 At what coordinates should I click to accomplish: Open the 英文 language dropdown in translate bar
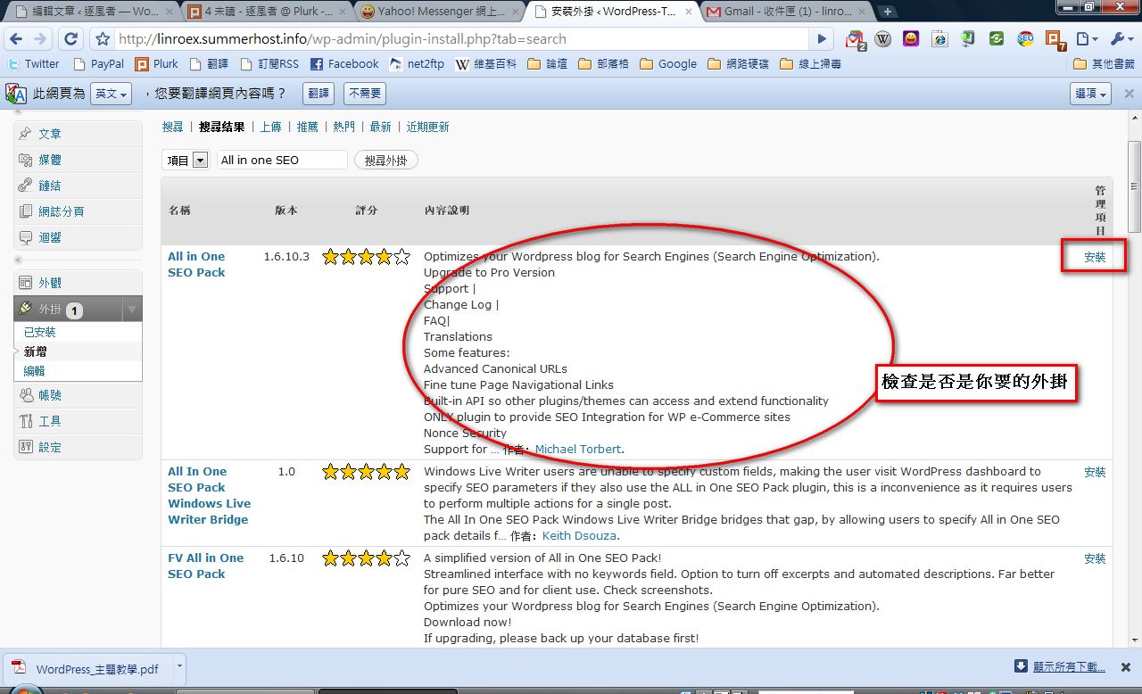coord(112,94)
